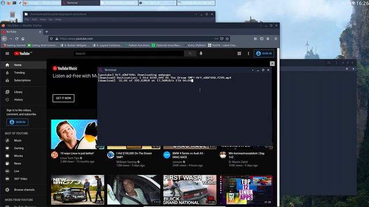
Task: Go to Home in YouTube sidebar
Action: pyautogui.click(x=23, y=65)
